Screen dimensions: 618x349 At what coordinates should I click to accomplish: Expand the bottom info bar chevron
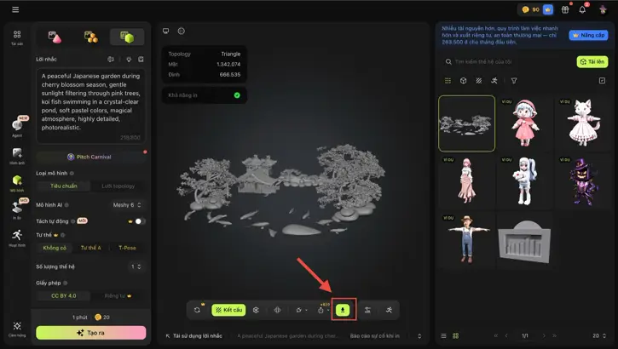tap(419, 335)
